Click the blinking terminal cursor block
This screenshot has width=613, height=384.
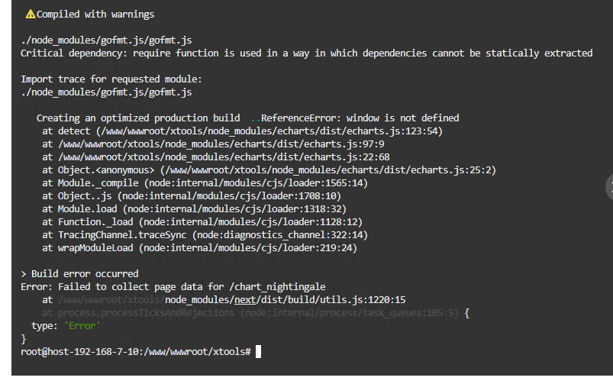point(258,351)
